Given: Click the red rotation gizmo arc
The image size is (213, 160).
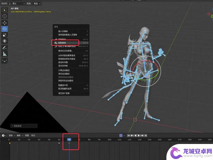Looking at the screenshot, I should (x=145, y=61).
